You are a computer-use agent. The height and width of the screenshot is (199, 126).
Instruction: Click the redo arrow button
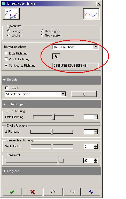pyautogui.click(x=72, y=192)
